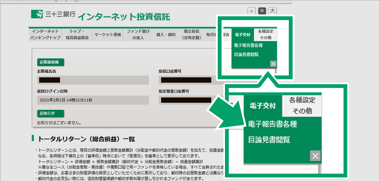
Task: Click the お客様氏名 value field
Action: point(93,80)
